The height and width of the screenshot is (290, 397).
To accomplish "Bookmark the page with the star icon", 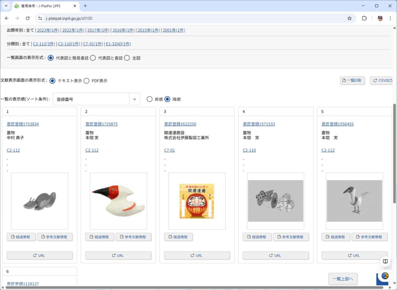I will point(349,18).
